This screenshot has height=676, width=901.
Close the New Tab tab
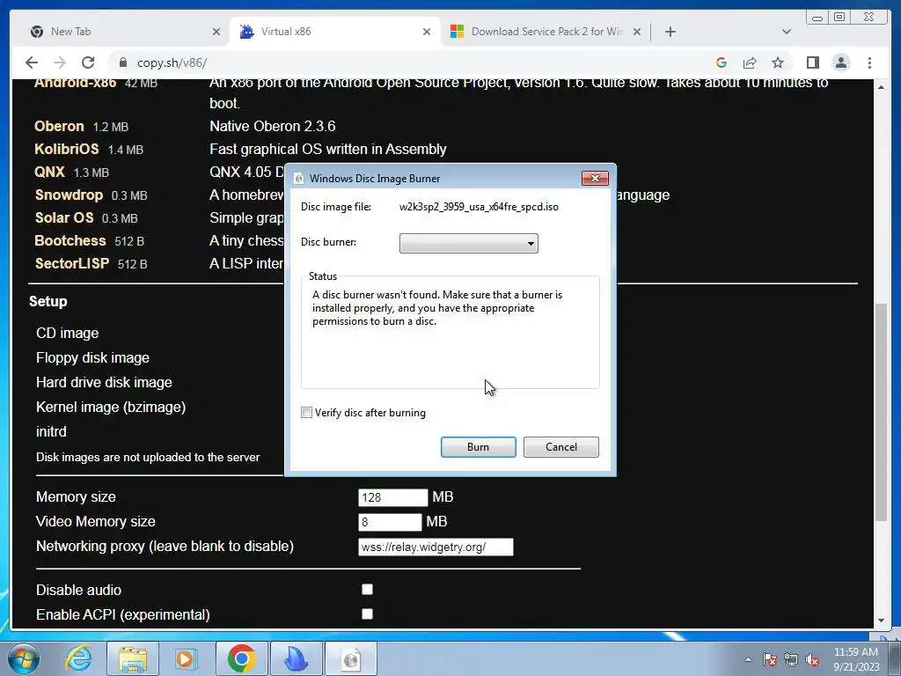[216, 32]
